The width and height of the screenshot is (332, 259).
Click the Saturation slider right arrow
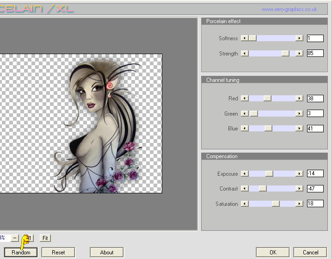(x=300, y=204)
